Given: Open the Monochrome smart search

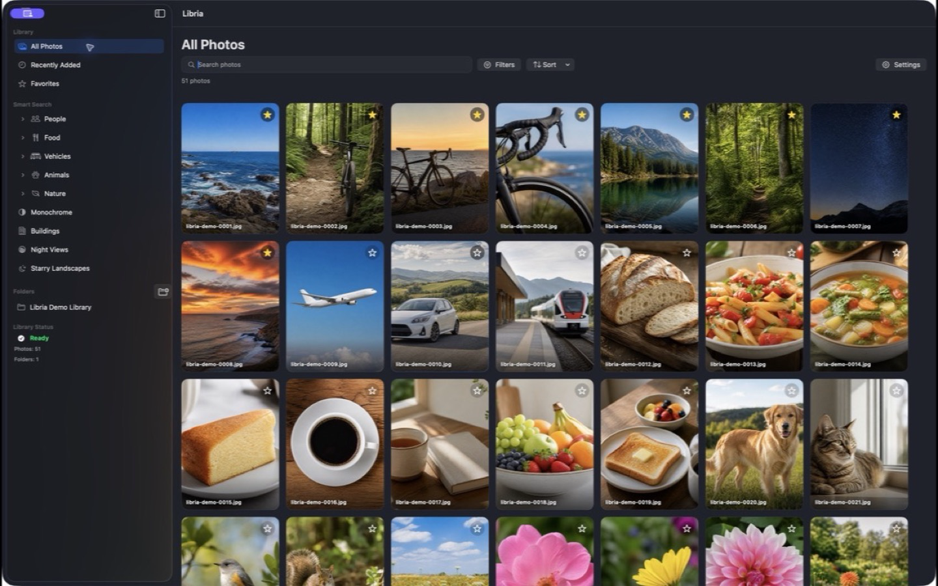Looking at the screenshot, I should [89, 212].
